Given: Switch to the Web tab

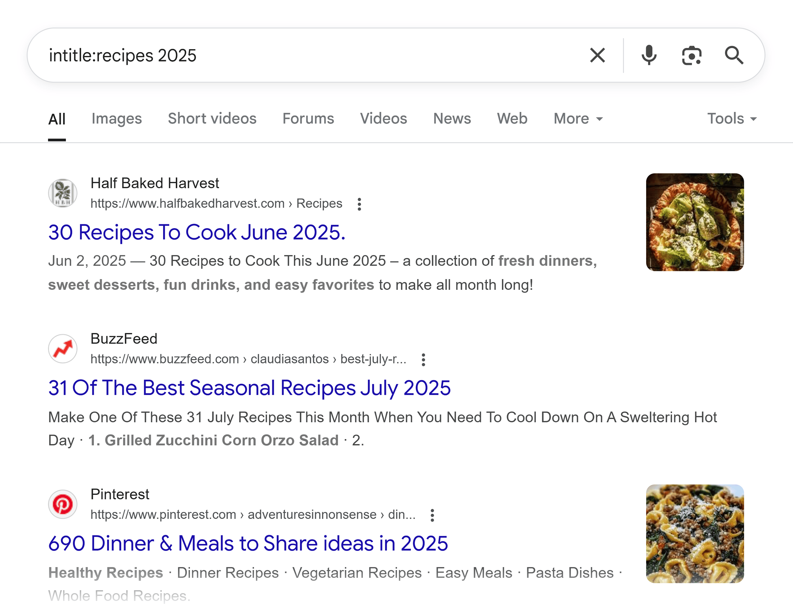Looking at the screenshot, I should click(512, 119).
